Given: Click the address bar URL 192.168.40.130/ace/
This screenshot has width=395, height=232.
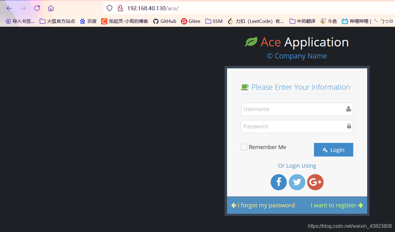Looking at the screenshot, I should (x=153, y=8).
